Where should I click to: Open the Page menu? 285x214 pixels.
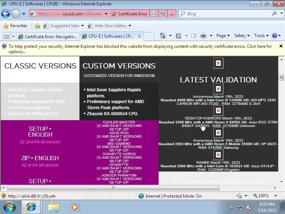click(x=223, y=36)
